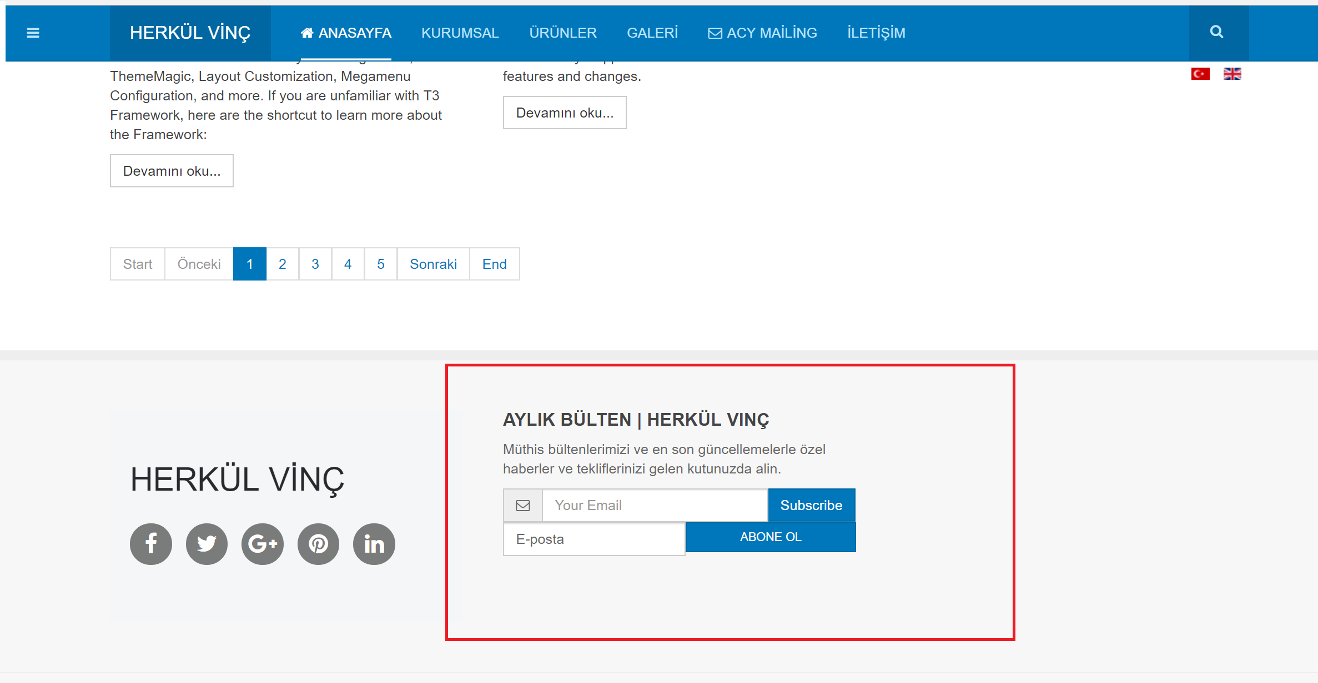Screen dimensions: 1318x683
Task: Open the LinkedIn social icon
Action: pyautogui.click(x=374, y=544)
